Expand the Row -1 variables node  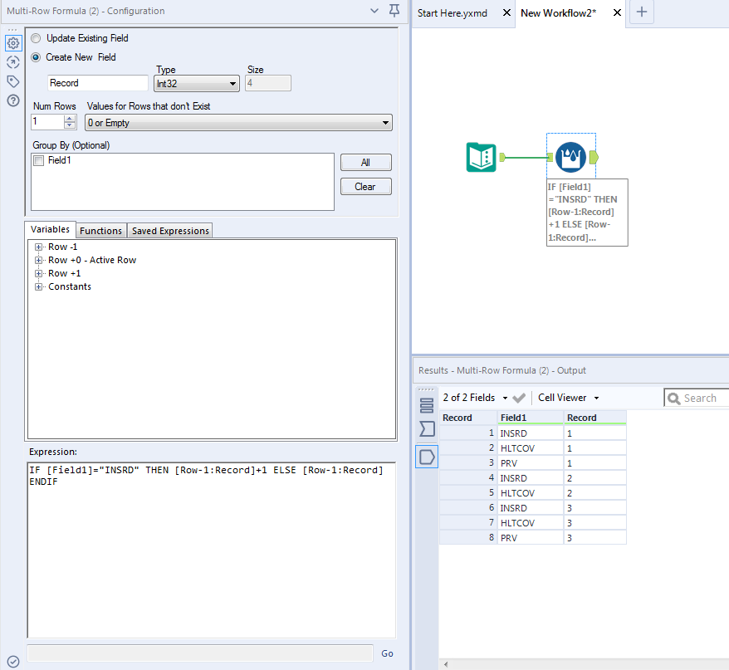tap(38, 247)
